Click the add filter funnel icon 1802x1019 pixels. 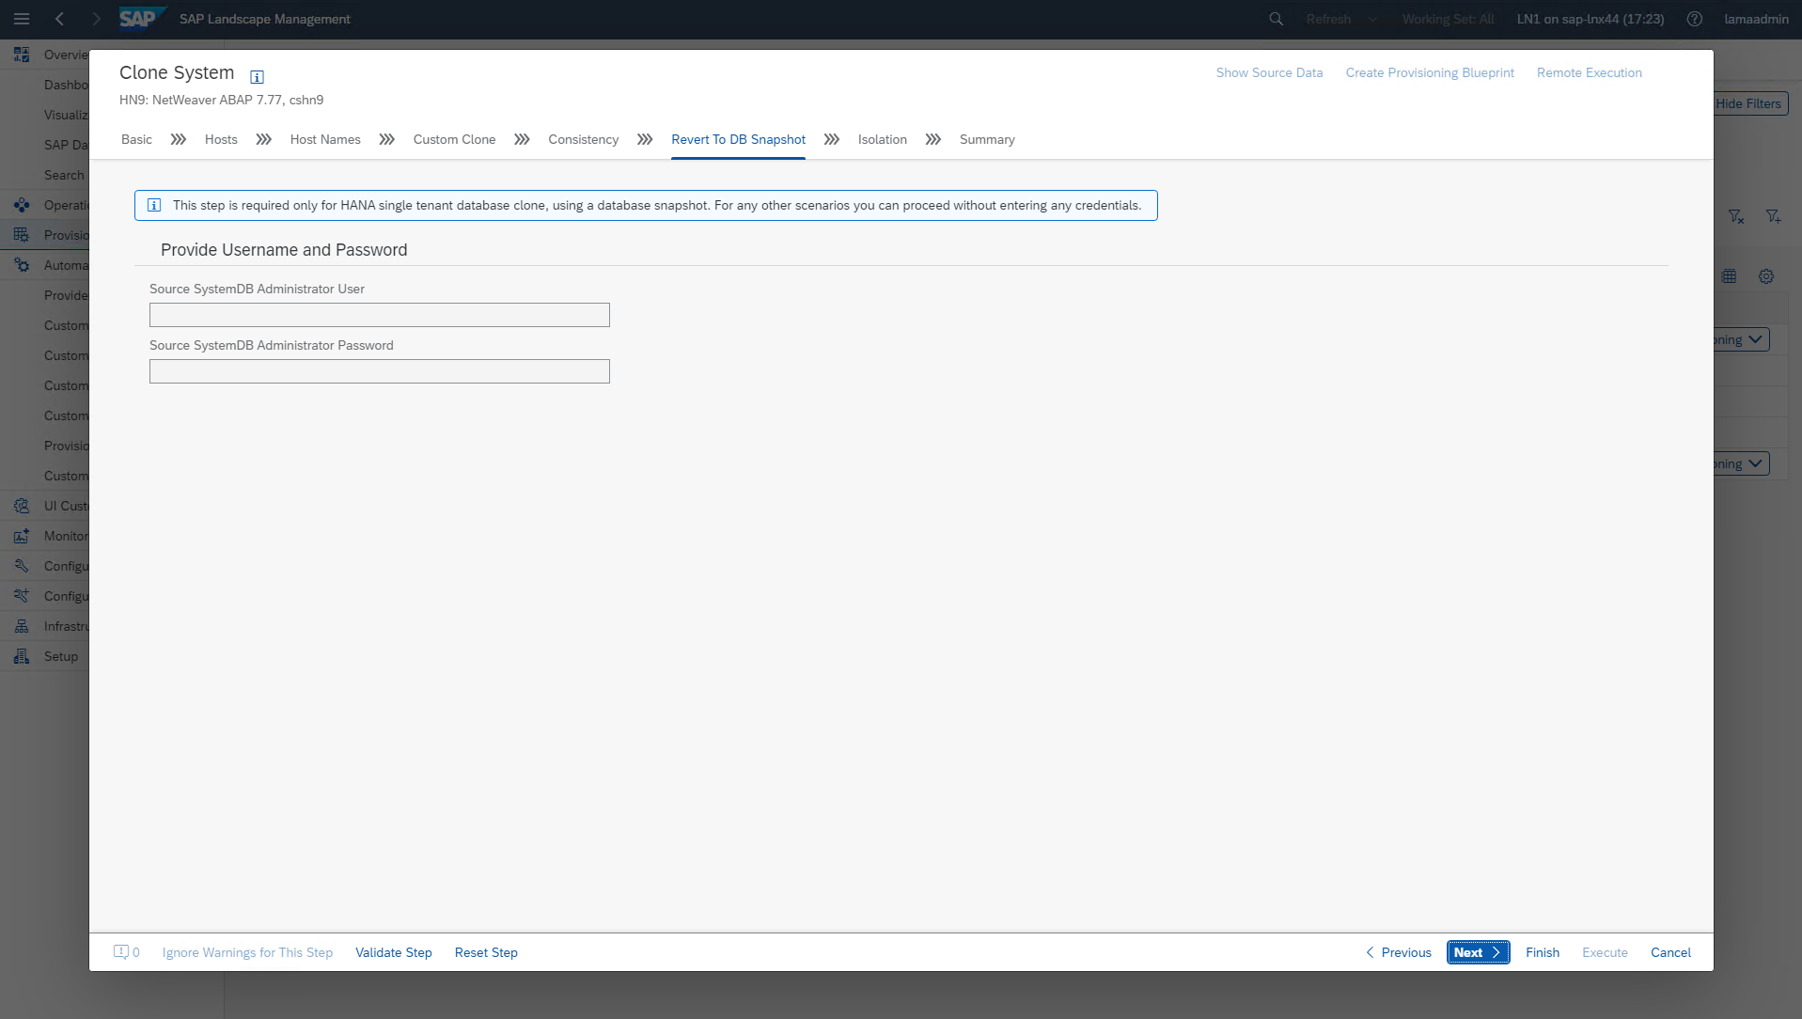pos(1773,216)
